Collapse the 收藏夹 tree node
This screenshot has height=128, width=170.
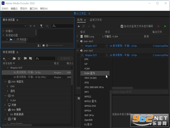pos(3,31)
